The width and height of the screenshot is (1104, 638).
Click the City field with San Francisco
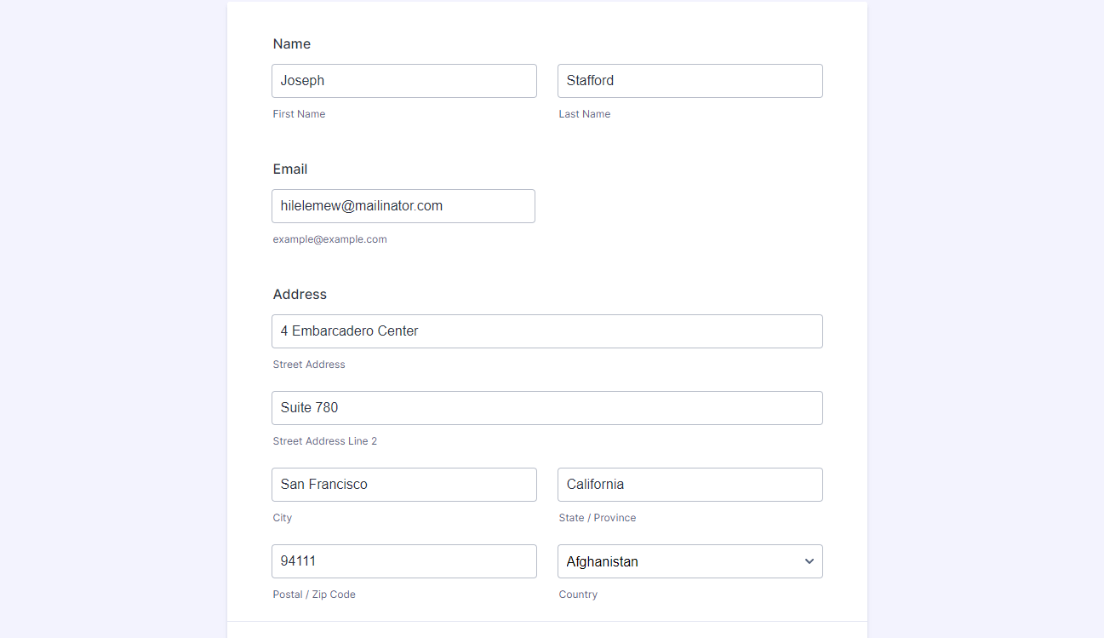(x=403, y=485)
